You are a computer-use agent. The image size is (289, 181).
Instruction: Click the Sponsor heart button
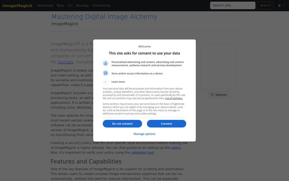(x=219, y=95)
